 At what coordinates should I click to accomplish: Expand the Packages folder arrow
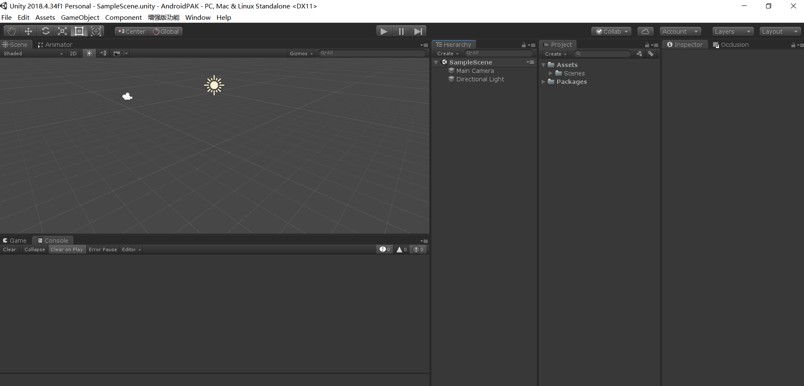pyautogui.click(x=543, y=82)
